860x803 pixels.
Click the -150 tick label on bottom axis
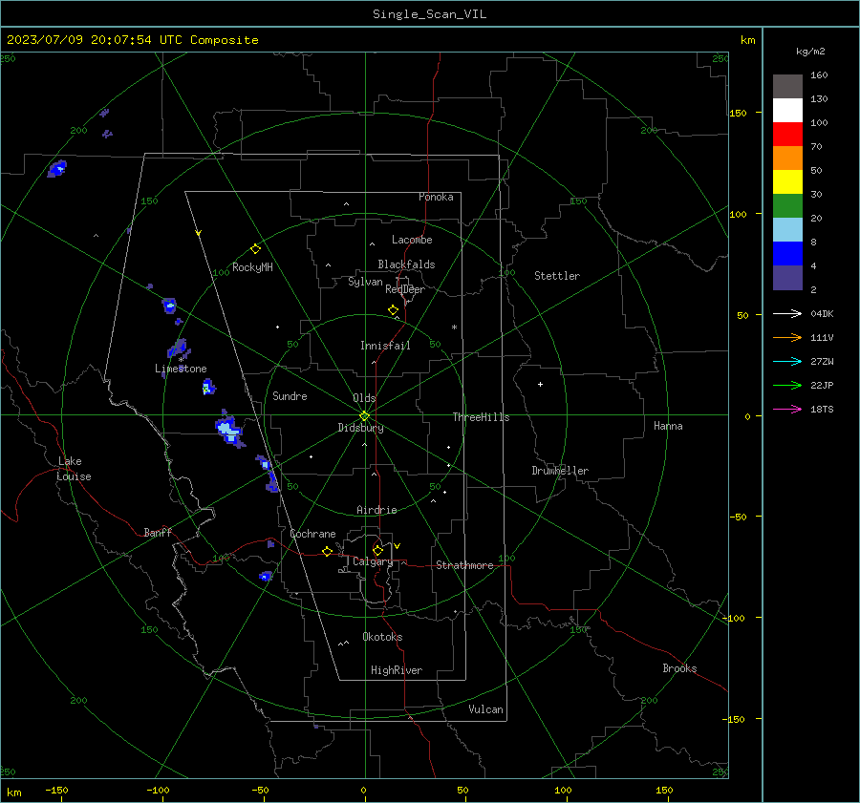point(56,790)
